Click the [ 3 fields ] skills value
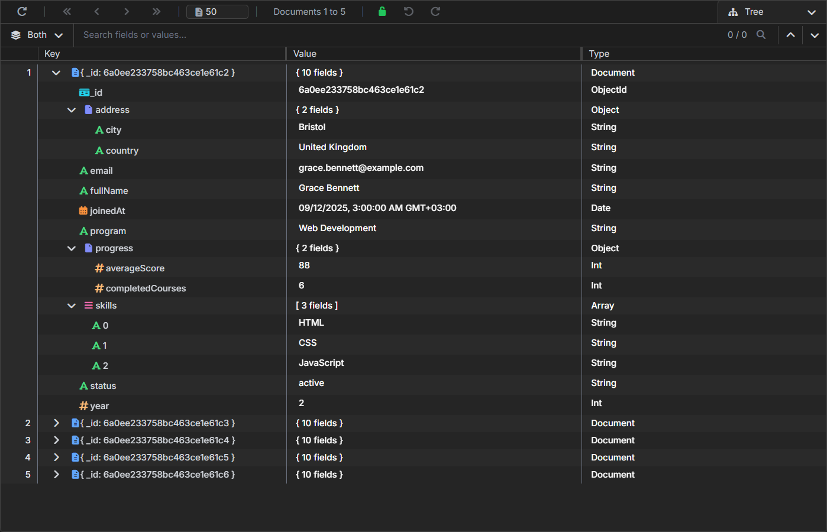The height and width of the screenshot is (532, 827). click(x=317, y=306)
